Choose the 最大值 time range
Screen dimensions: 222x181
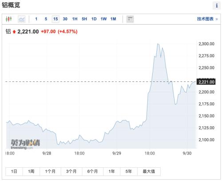click(149, 171)
